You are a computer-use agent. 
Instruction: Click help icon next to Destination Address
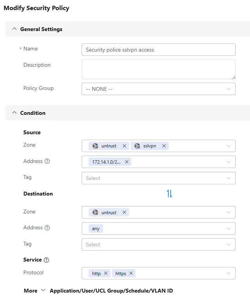tap(47, 228)
